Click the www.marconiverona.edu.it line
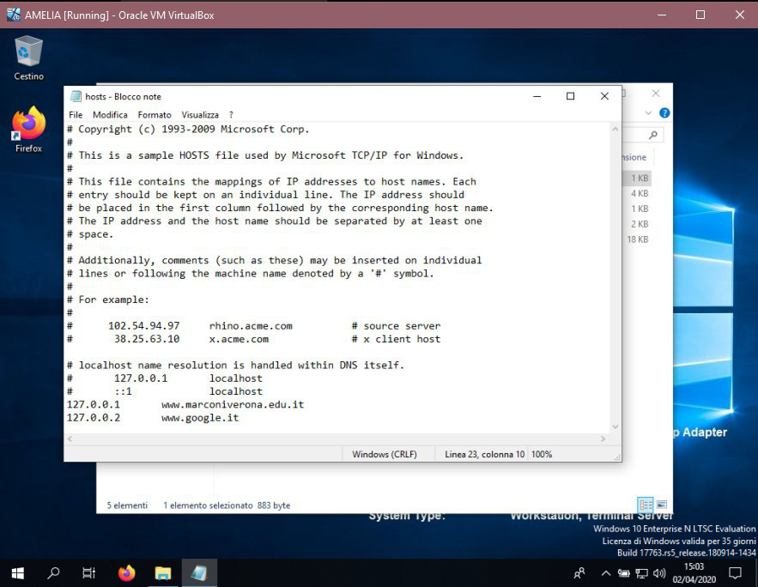The height and width of the screenshot is (587, 758). coord(233,405)
